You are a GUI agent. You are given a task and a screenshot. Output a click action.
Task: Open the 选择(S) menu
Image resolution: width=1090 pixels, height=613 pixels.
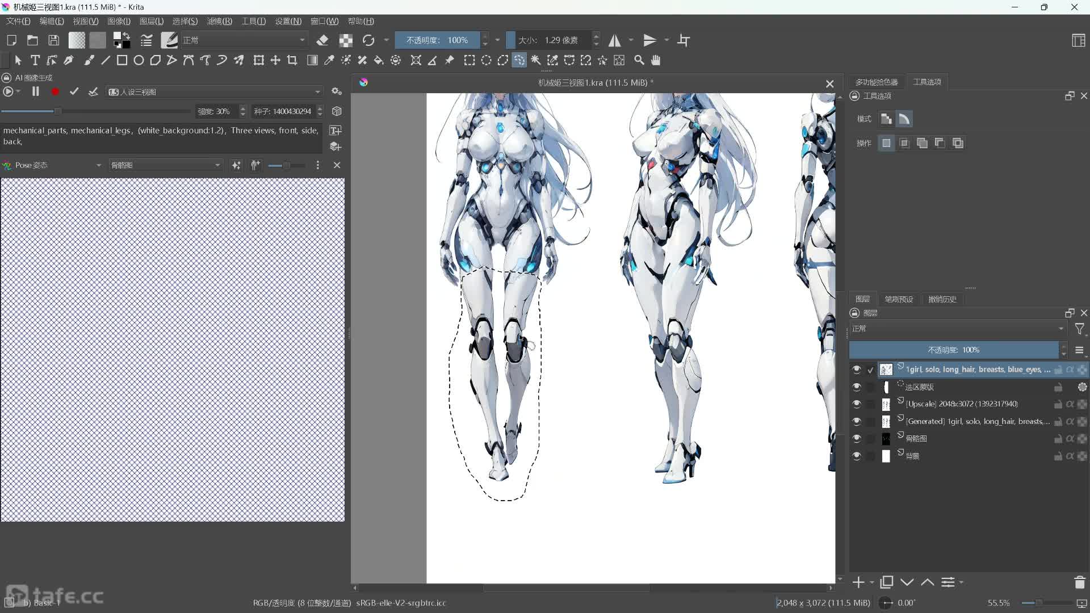[x=185, y=21]
